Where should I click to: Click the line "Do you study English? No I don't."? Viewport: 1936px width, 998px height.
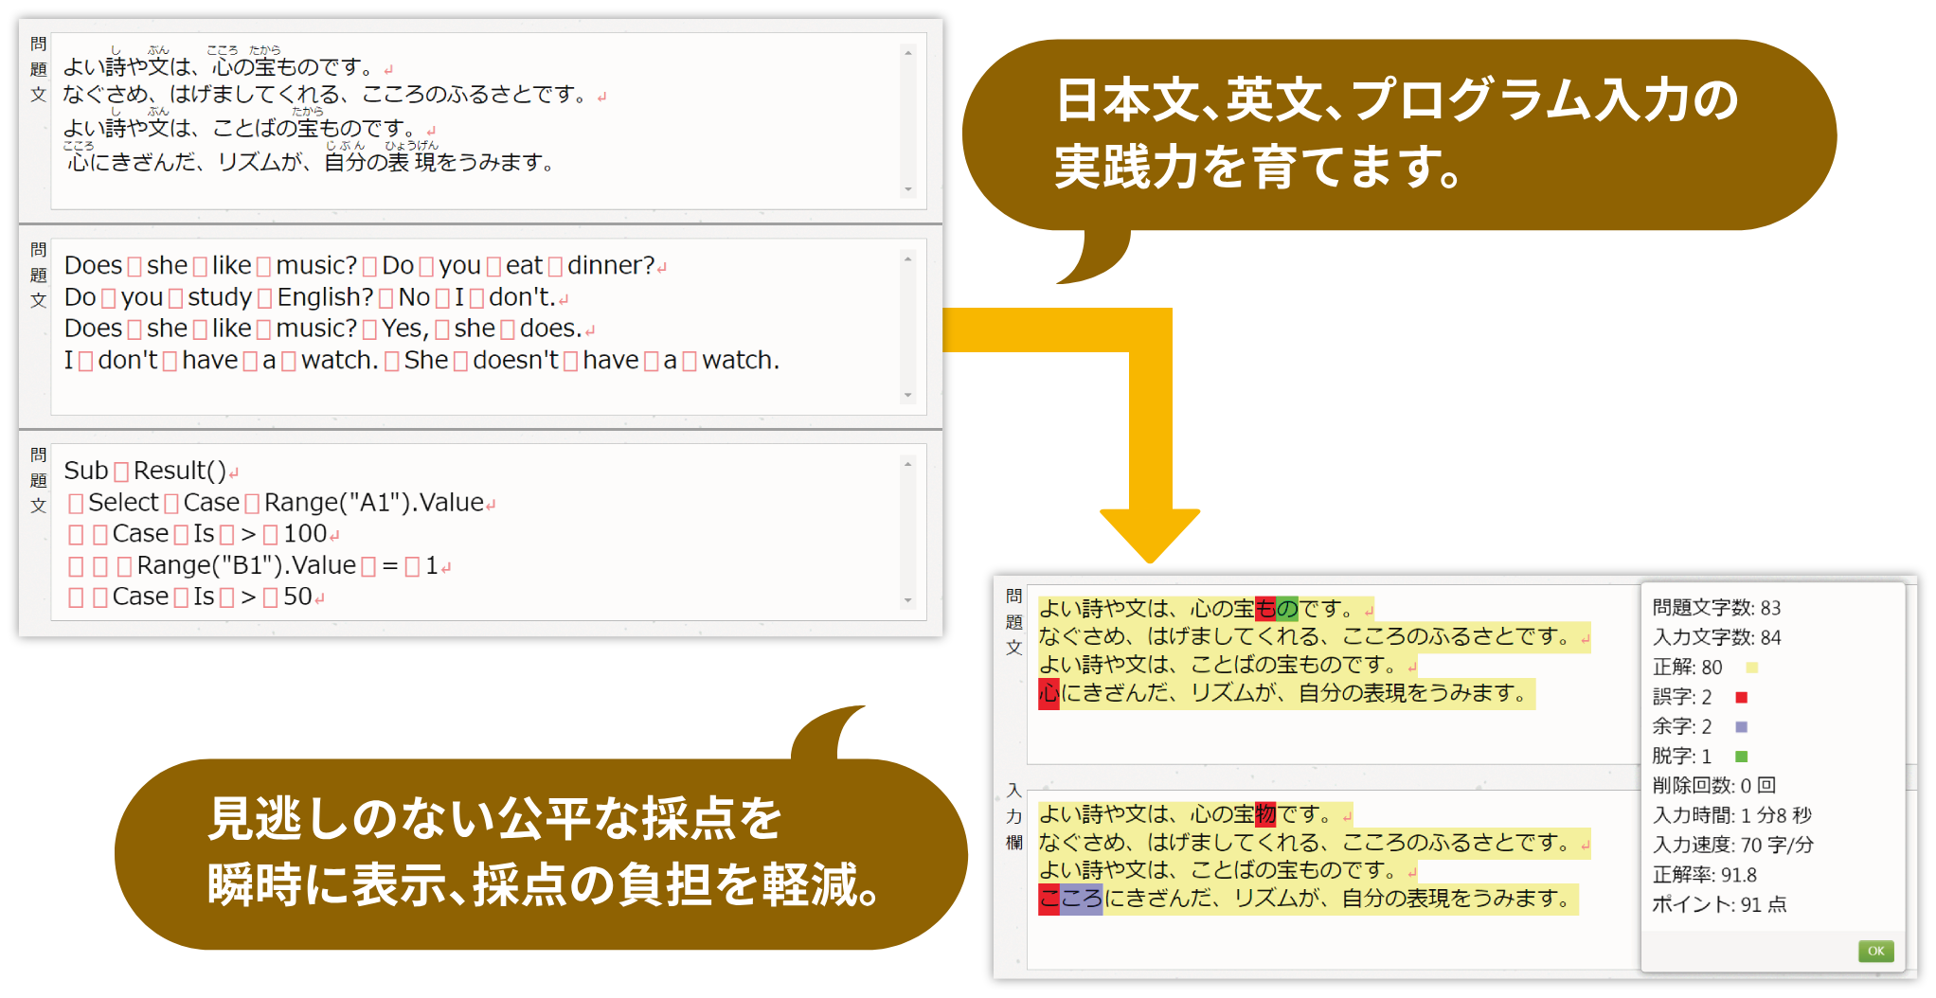pyautogui.click(x=316, y=297)
